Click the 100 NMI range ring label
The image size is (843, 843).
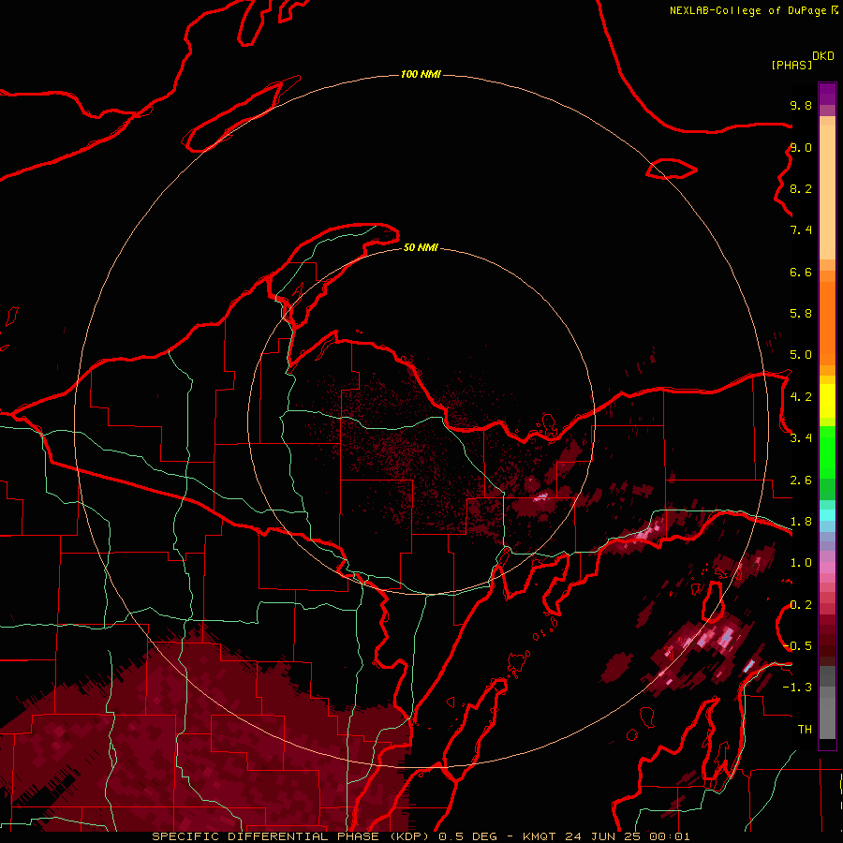(x=421, y=74)
